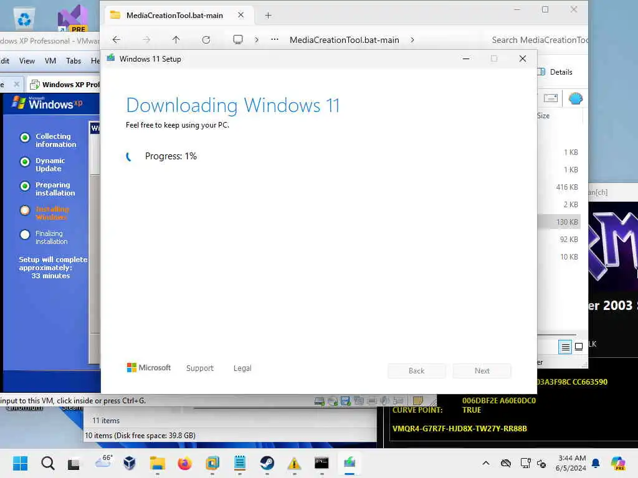
Task: Open Steam from the taskbar
Action: tap(267, 463)
